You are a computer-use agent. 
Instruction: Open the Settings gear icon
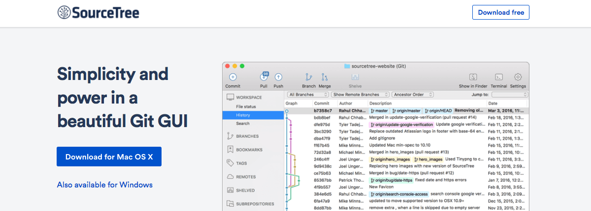[x=518, y=77]
